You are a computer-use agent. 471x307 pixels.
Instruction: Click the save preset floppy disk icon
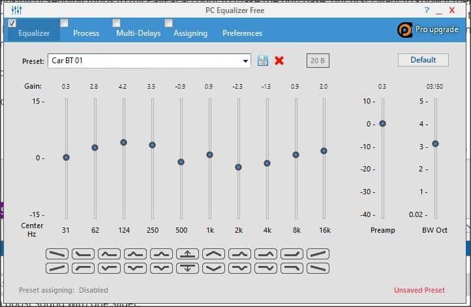click(x=263, y=61)
